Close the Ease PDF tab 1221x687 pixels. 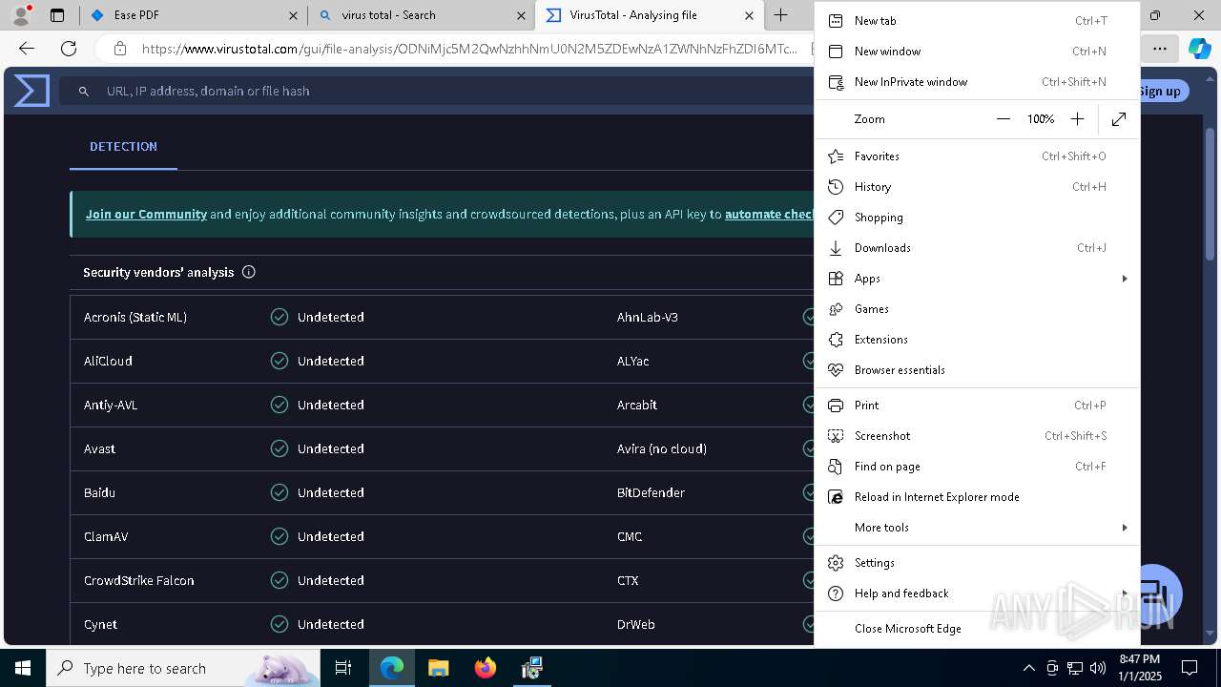point(294,15)
